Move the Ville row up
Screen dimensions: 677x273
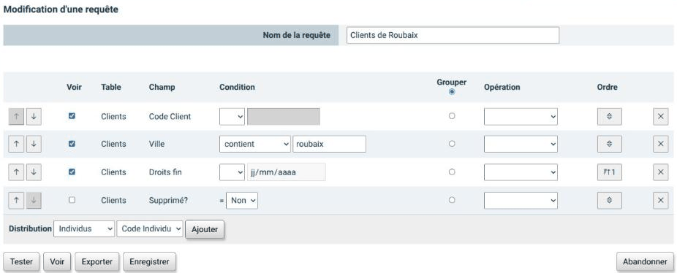click(16, 144)
